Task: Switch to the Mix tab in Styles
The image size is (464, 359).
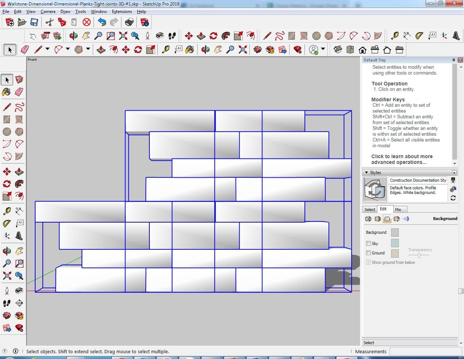Action: click(x=398, y=210)
